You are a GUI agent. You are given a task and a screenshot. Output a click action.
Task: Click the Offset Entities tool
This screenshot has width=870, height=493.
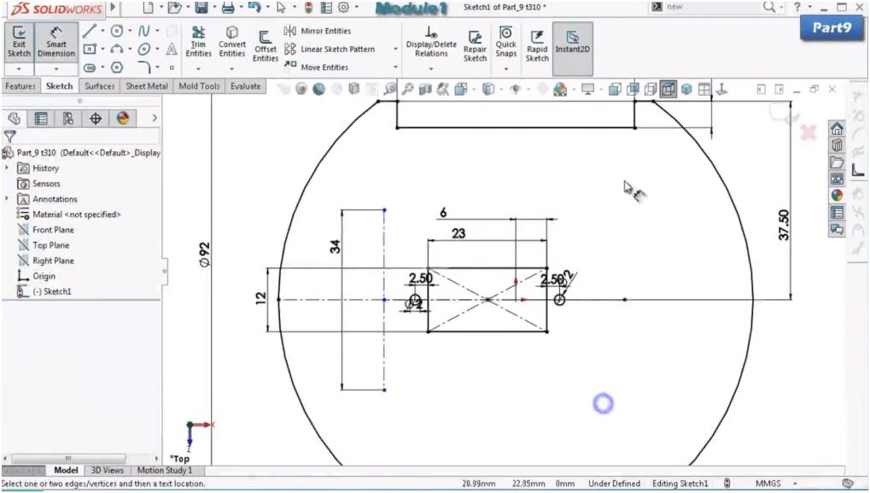tap(266, 46)
